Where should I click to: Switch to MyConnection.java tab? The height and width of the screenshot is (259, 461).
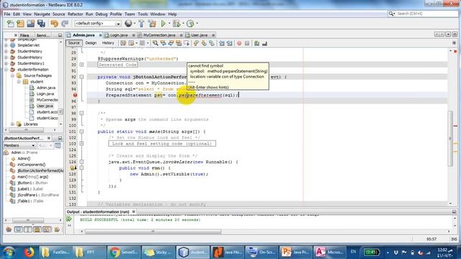[x=159, y=35]
